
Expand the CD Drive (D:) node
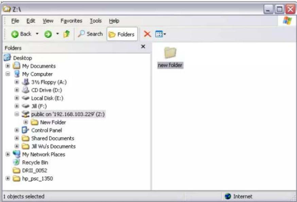pyautogui.click(x=17, y=90)
